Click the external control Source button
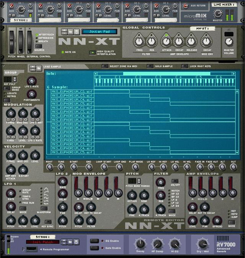Screen dimensions: 245x258 [39, 46]
